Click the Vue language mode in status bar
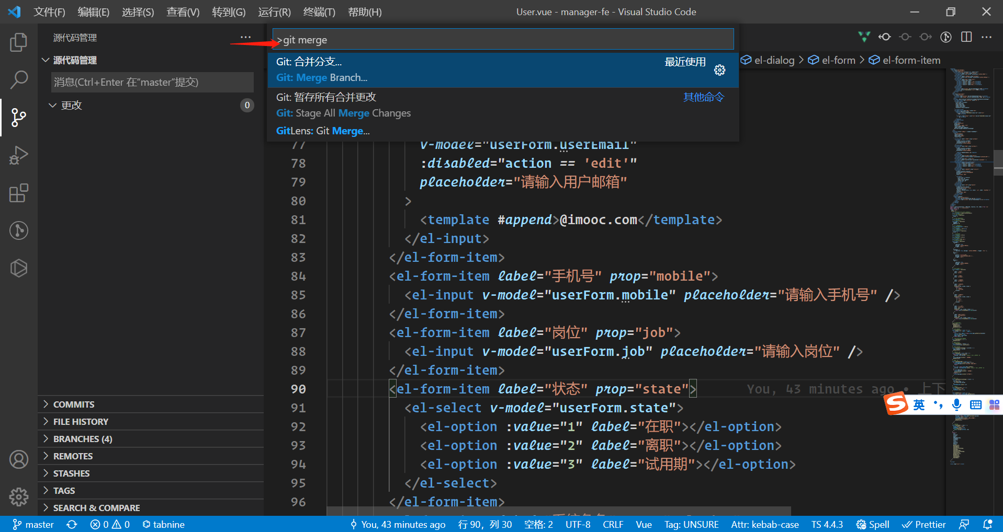Image resolution: width=1003 pixels, height=532 pixels. pos(644,524)
